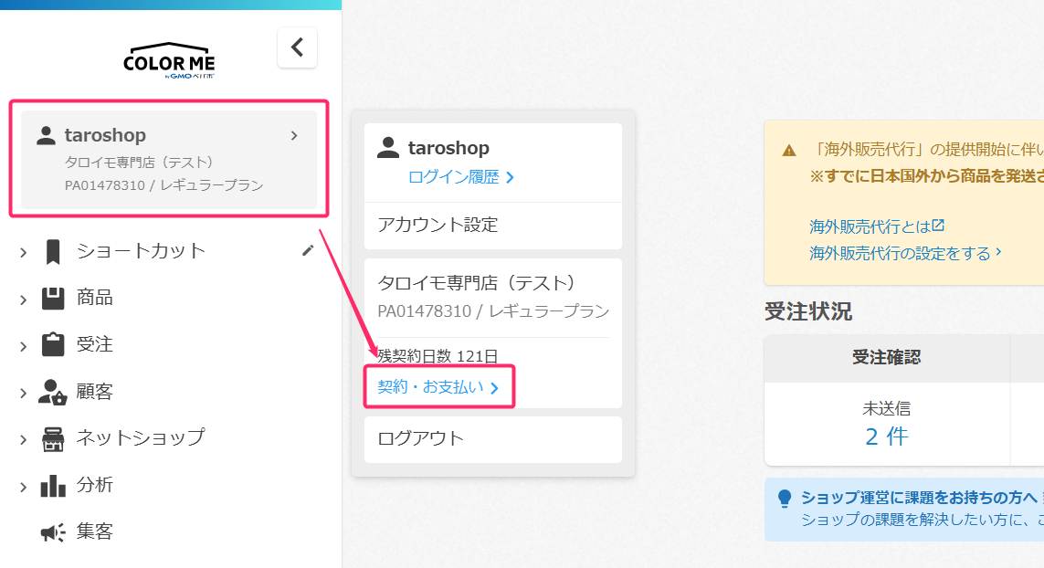Image resolution: width=1044 pixels, height=568 pixels.
Task: Click the ショートカット bookmark icon
Action: click(x=53, y=251)
